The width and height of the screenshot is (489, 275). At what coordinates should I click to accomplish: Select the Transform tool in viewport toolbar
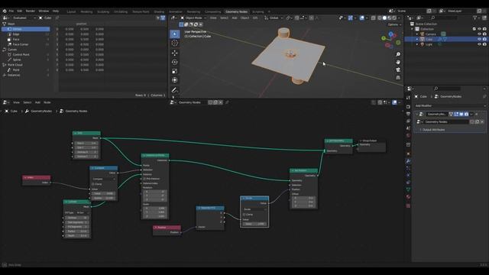[175, 80]
